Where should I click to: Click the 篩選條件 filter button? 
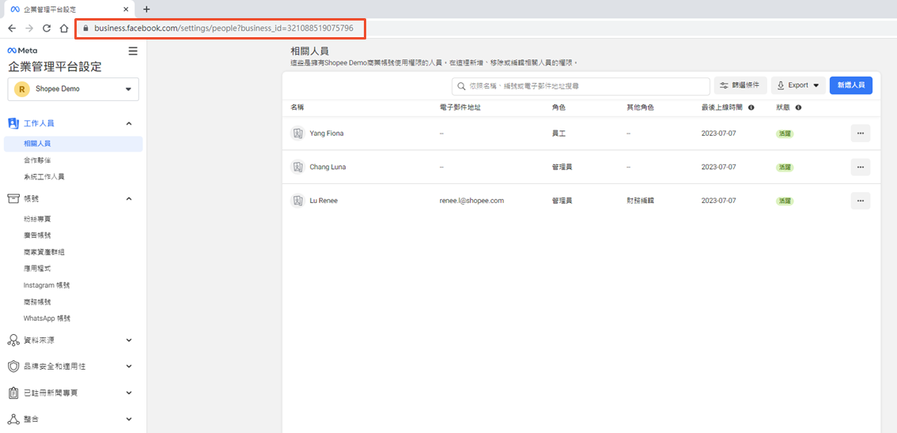click(740, 85)
